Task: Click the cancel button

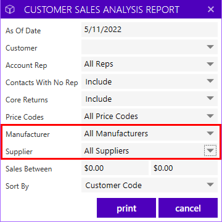Action: click(188, 208)
